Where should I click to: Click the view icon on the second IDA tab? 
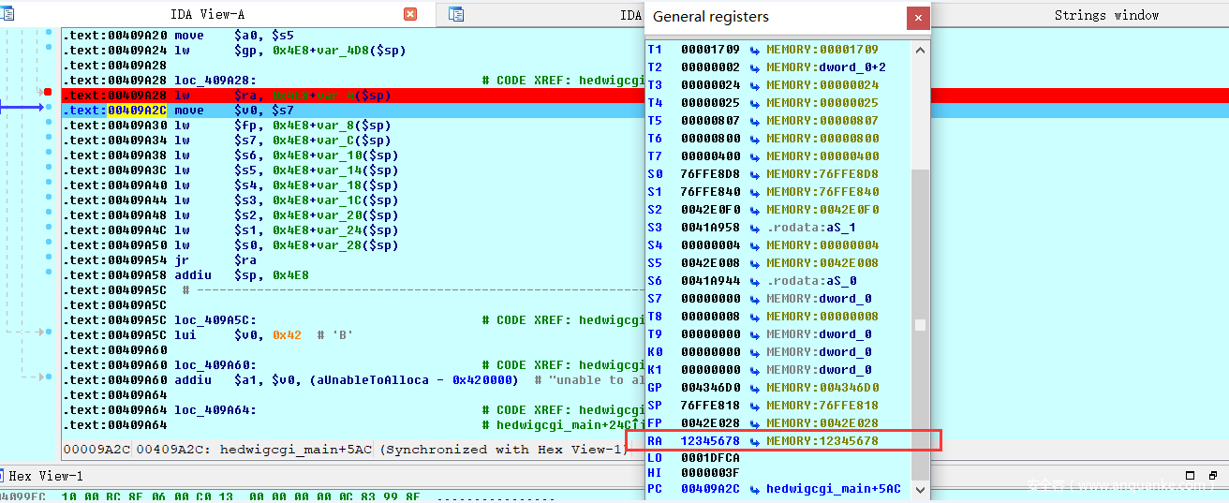[456, 14]
